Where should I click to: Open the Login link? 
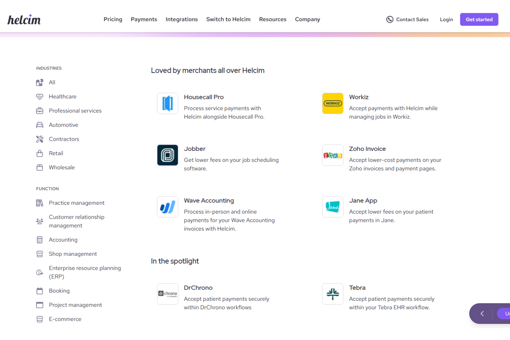(446, 20)
